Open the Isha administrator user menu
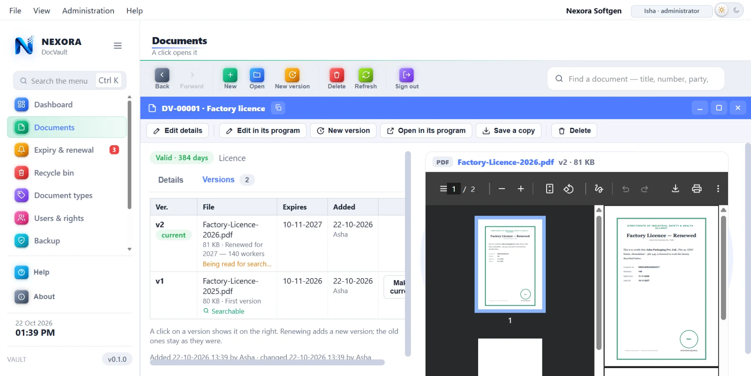Image resolution: width=751 pixels, height=376 pixels. tap(672, 11)
